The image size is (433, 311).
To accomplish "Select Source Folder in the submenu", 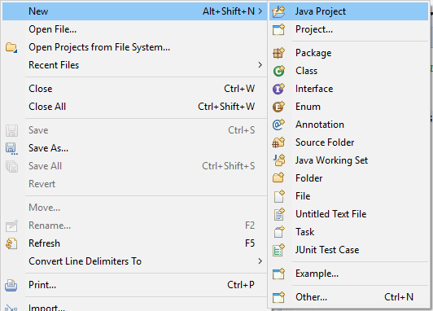I will pos(349,142).
